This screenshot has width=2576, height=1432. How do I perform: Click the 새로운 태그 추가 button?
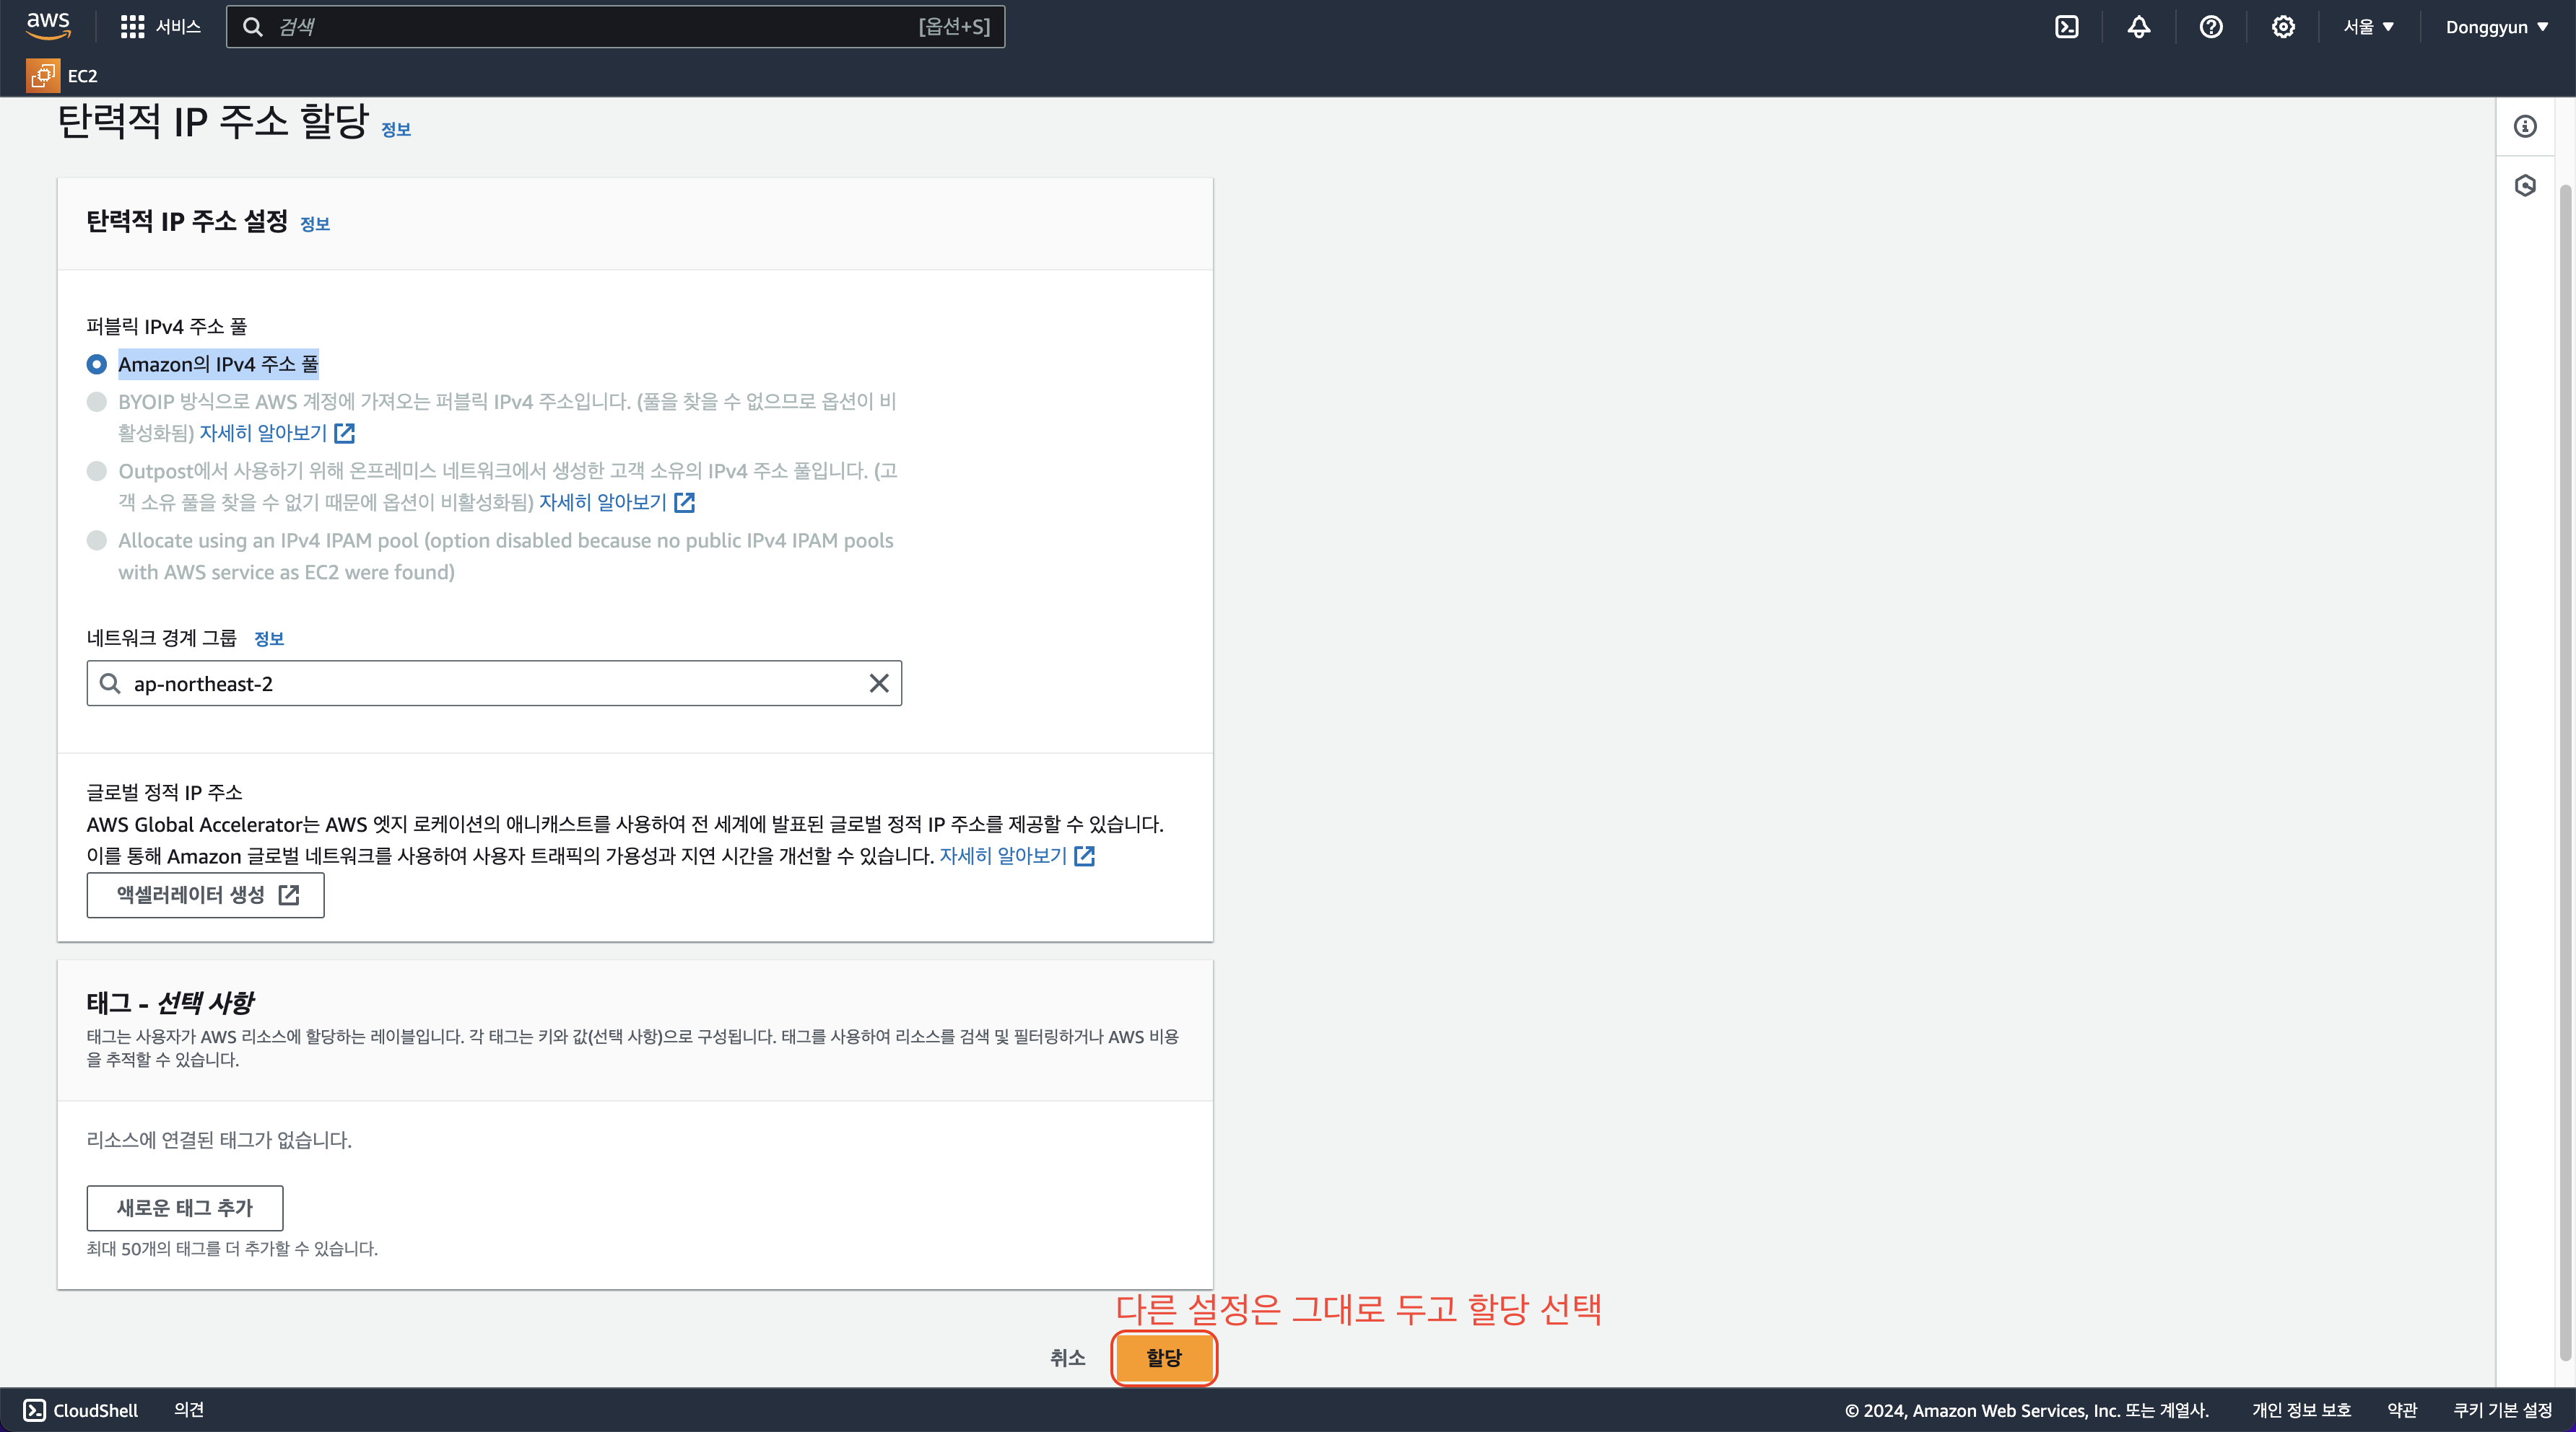[185, 1208]
